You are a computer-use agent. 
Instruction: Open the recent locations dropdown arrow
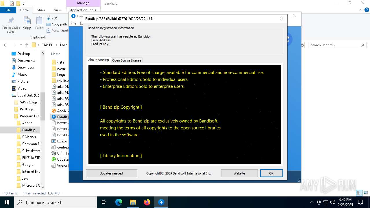21,45
